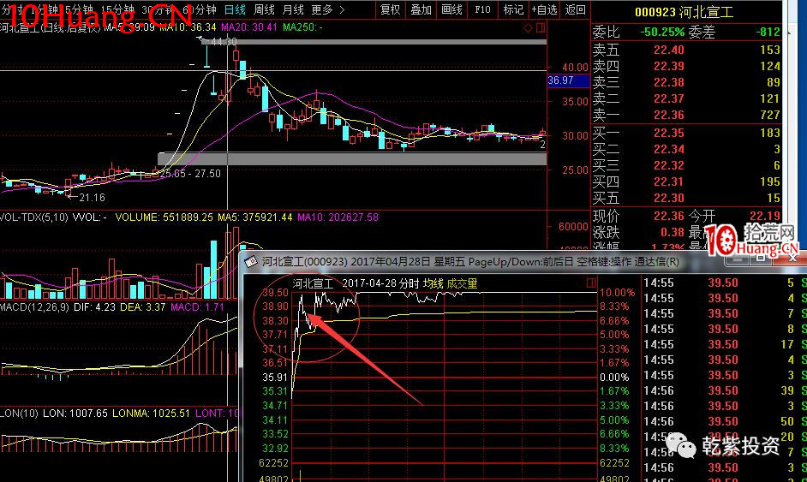Image resolution: width=807 pixels, height=482 pixels.
Task: Click the 14:55 trade row with volume 17
Action: (x=725, y=344)
